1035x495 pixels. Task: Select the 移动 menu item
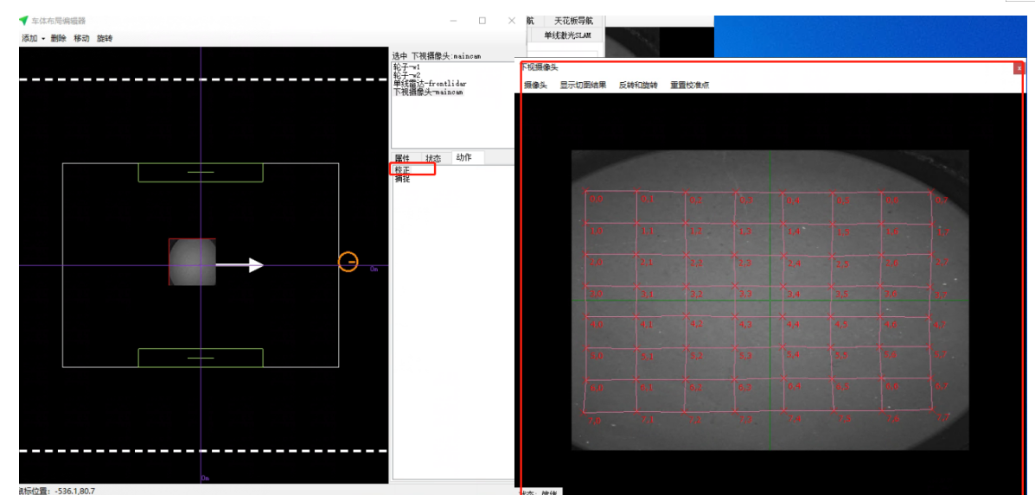(81, 39)
